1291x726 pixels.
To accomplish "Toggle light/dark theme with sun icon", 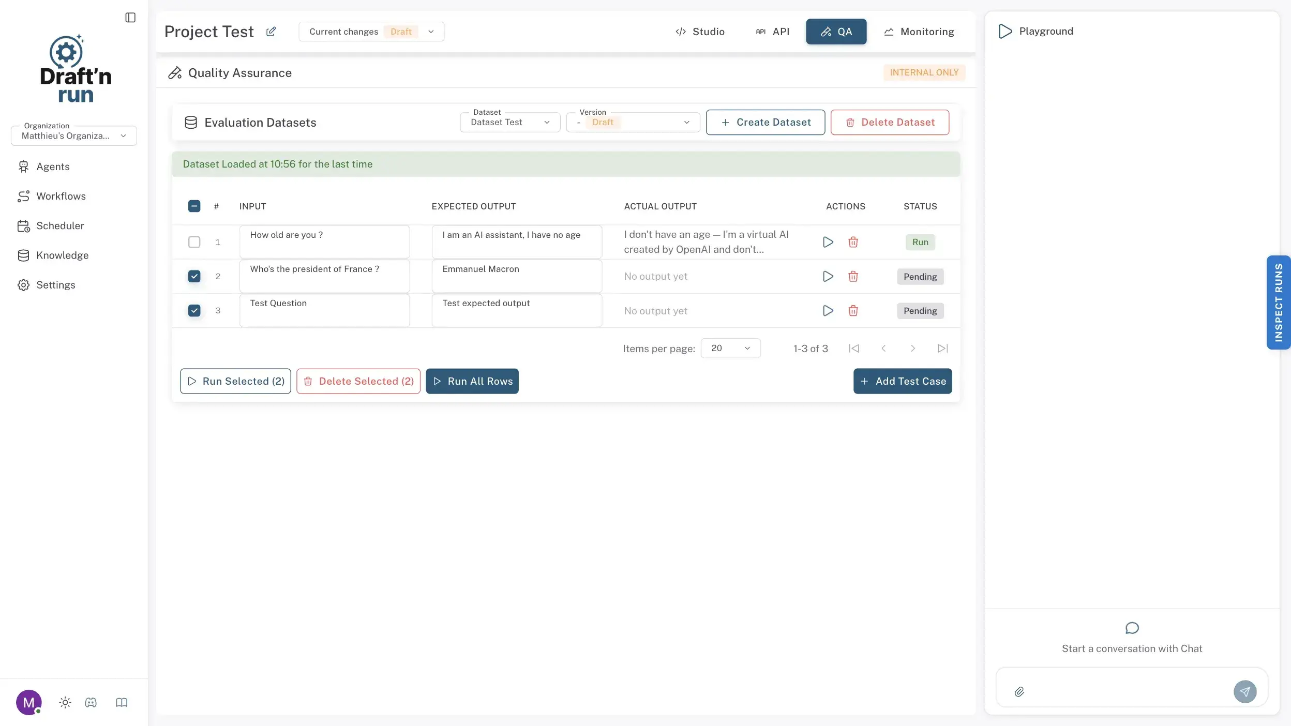I will (x=65, y=702).
